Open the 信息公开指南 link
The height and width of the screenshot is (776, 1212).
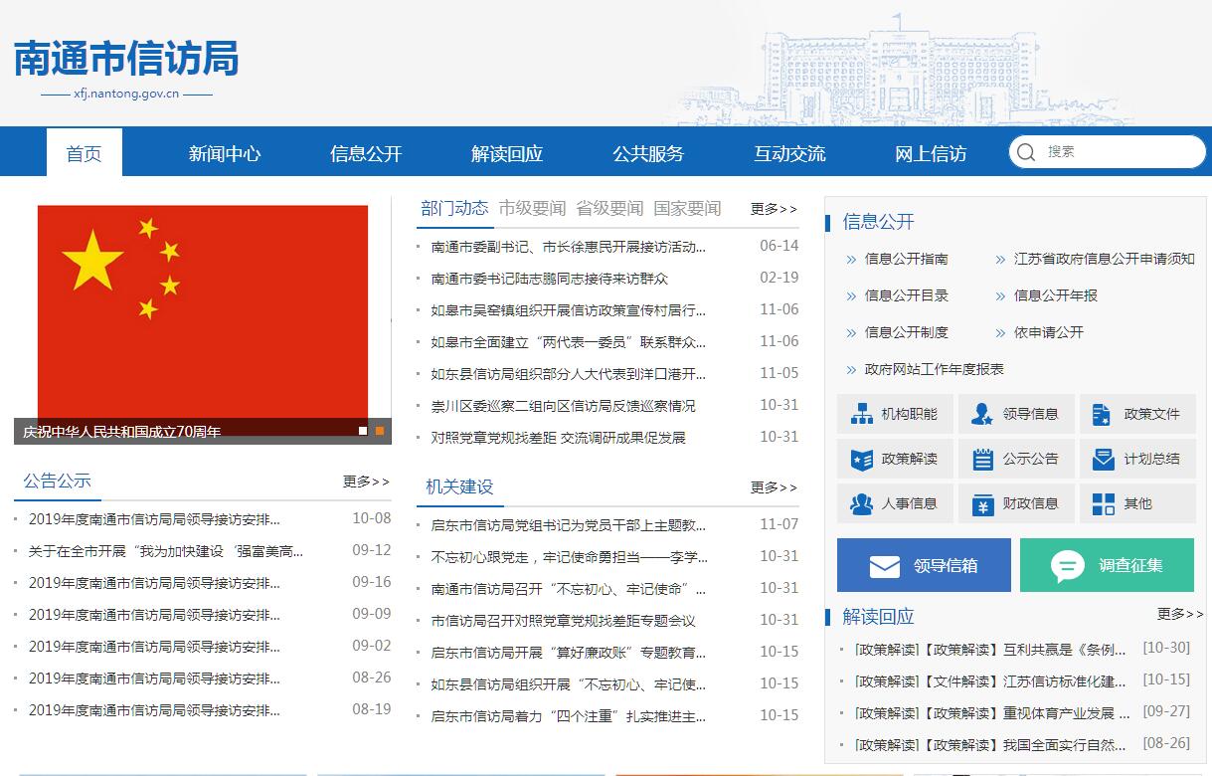906,259
